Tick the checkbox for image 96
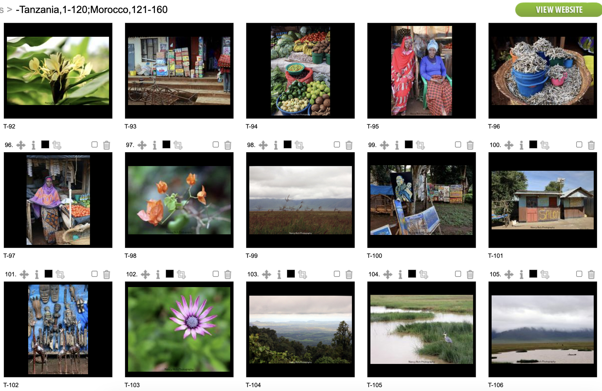The width and height of the screenshot is (602, 391). click(x=95, y=144)
